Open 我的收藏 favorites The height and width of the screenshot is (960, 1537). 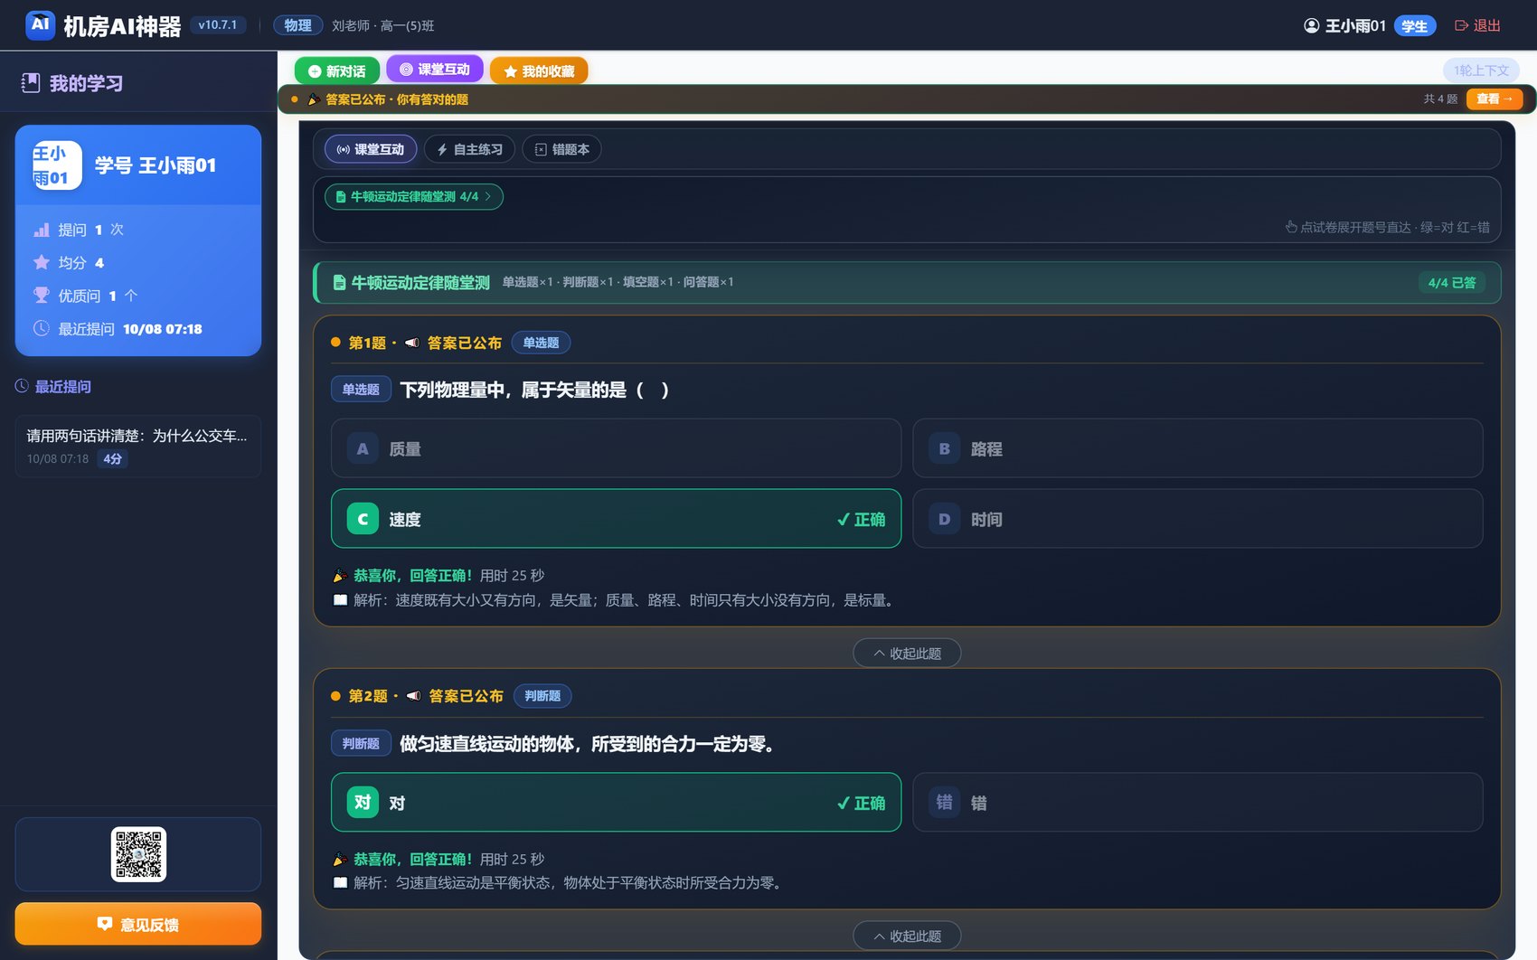(x=539, y=71)
